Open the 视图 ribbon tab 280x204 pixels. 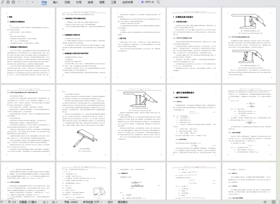(x=102, y=2)
